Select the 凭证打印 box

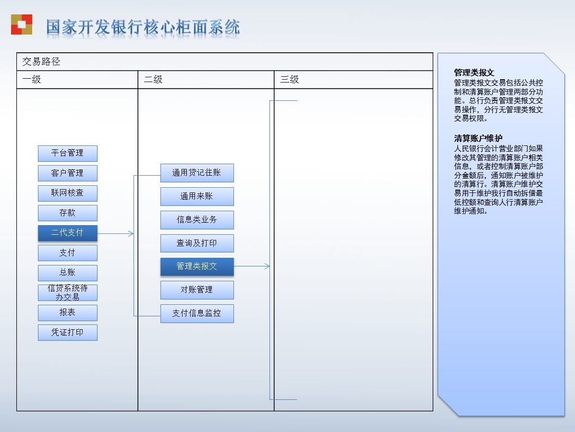[x=67, y=332]
